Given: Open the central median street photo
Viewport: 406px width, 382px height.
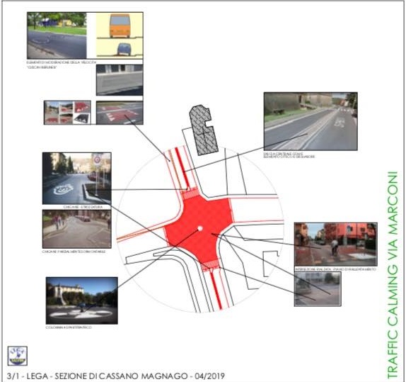Looking at the screenshot, I should click(311, 121).
